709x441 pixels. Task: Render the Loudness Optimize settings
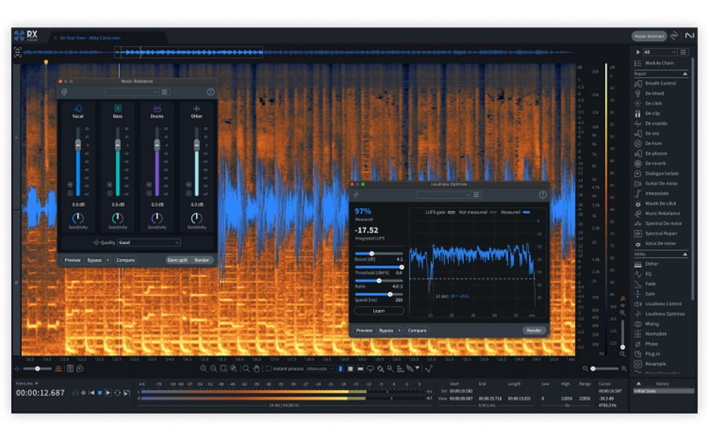(x=533, y=330)
